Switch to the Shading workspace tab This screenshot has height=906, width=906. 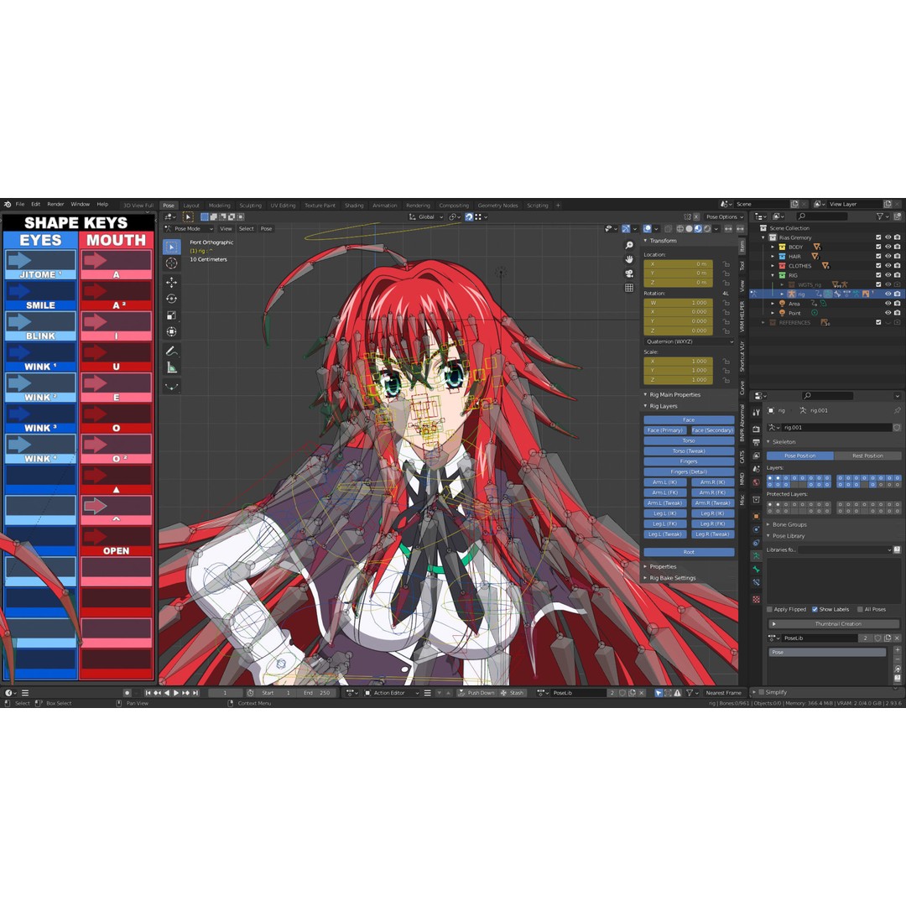coord(354,206)
